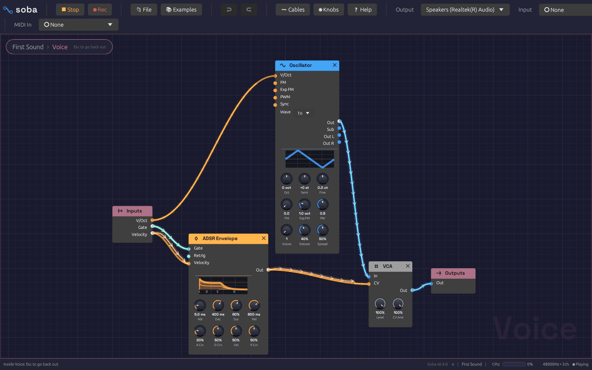The image size is (592, 370).
Task: Click the ADSR Envelope diamond icon
Action: pyautogui.click(x=196, y=239)
